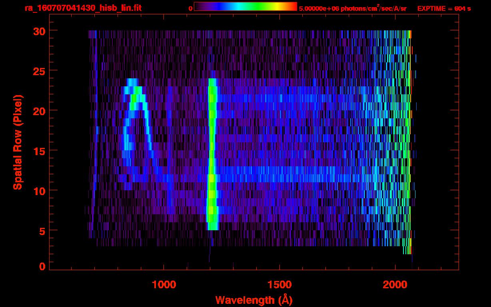491x307 pixels.
Task: Click the 10 spatial row tick label
Action: click(x=39, y=191)
